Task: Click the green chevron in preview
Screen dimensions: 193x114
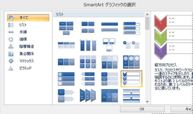Action: [160, 37]
